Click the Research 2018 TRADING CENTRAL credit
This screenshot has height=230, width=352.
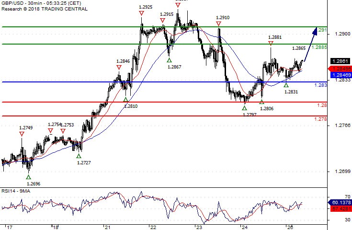click(45, 9)
